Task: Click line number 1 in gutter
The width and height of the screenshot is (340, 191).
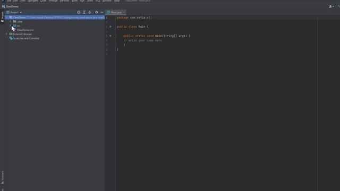Action: coord(107,18)
